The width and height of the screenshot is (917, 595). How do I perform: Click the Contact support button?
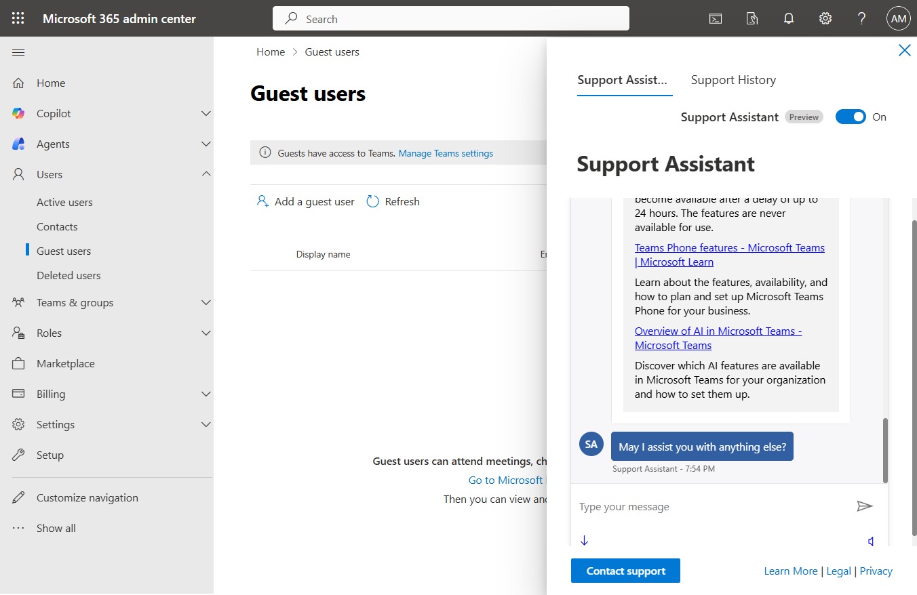[x=625, y=571]
